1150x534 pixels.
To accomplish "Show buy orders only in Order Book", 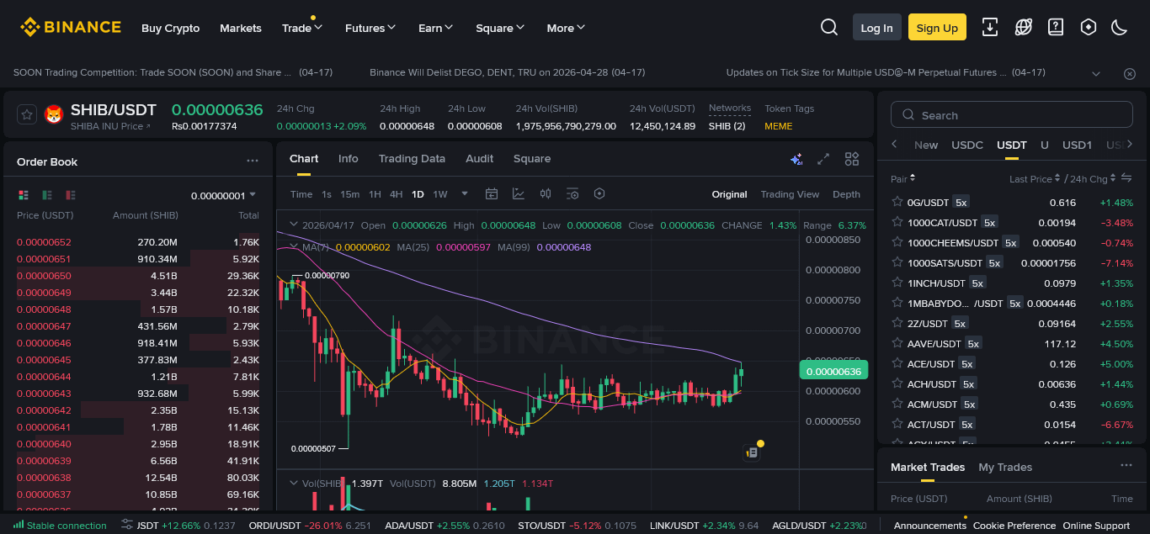I will click(x=47, y=195).
